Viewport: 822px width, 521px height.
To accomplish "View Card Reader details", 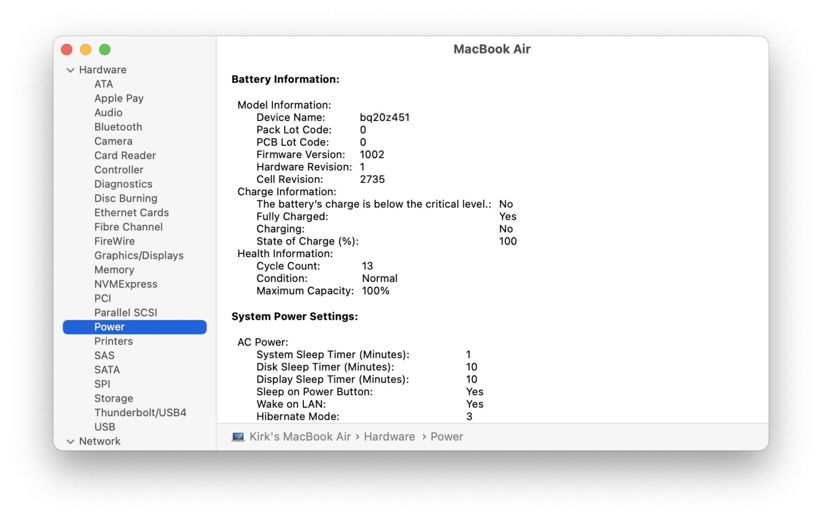I will click(125, 155).
